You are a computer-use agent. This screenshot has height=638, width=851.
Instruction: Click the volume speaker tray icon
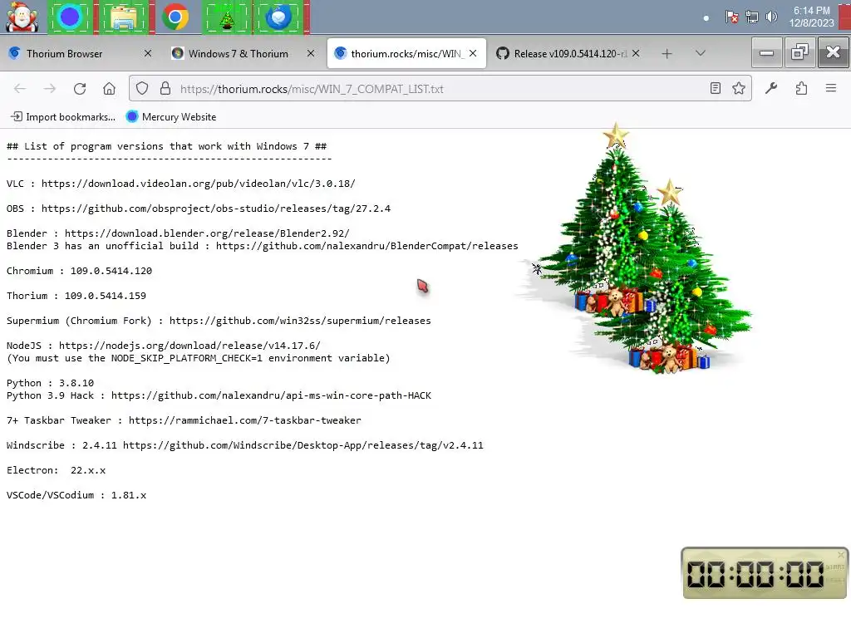pos(771,17)
